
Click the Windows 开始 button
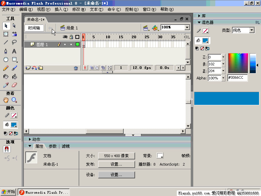pyautogui.click(x=8, y=192)
